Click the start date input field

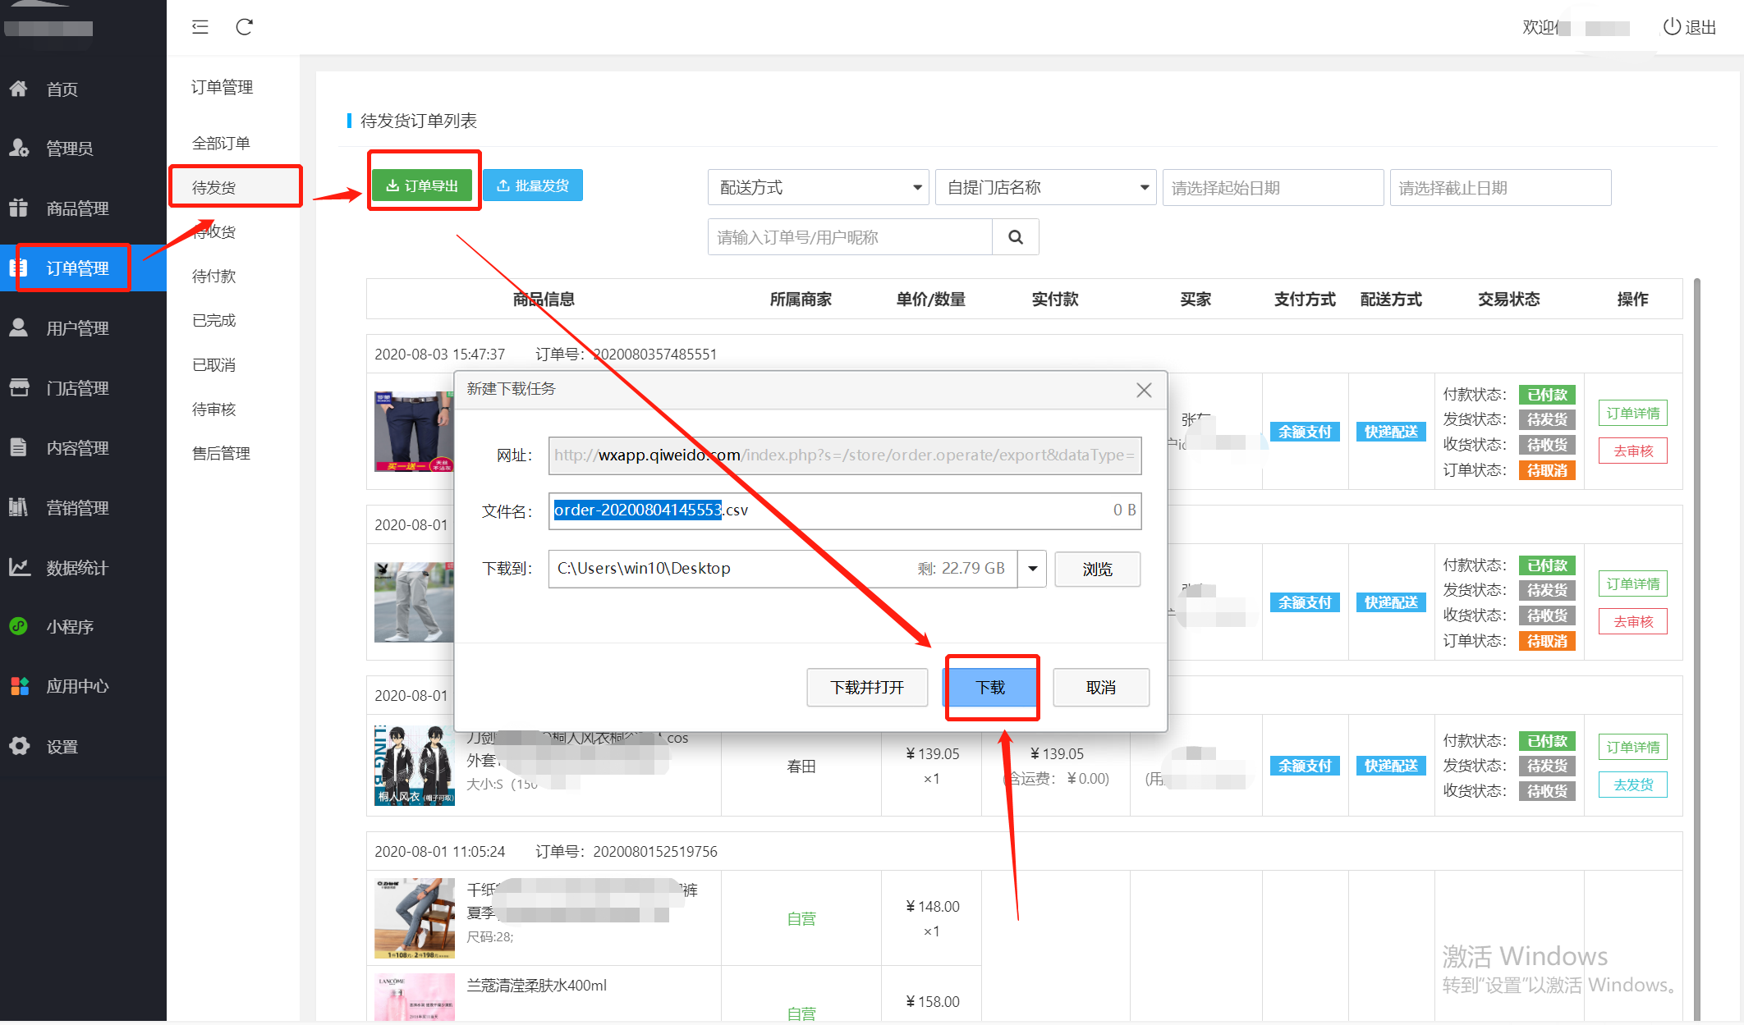point(1274,188)
